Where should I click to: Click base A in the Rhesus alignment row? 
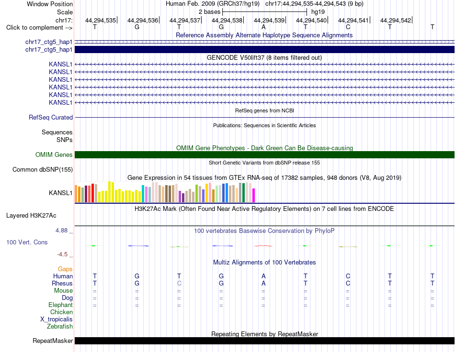263,283
